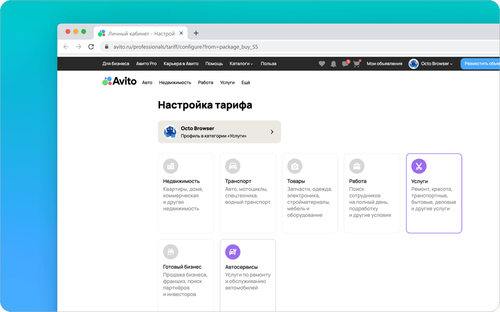Click the building icon on Недвижимость card
This screenshot has height=312, width=500.
pyautogui.click(x=170, y=166)
